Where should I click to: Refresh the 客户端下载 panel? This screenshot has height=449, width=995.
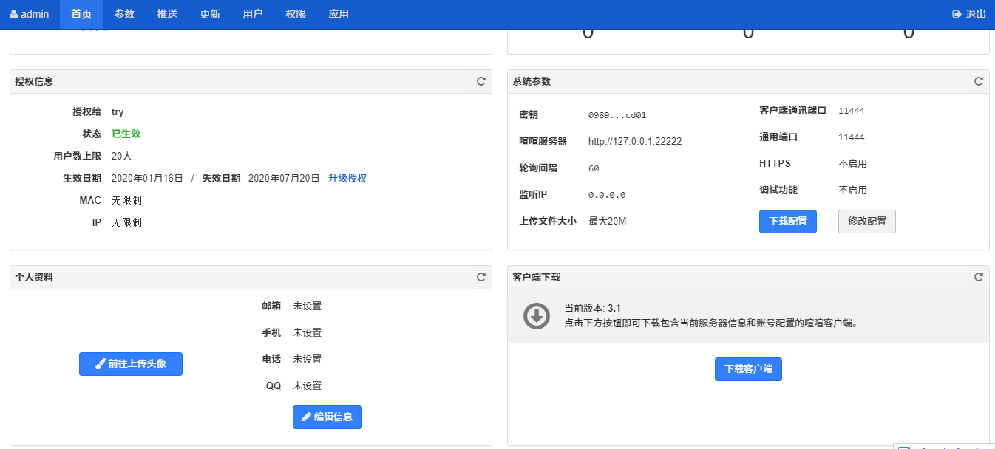point(978,277)
